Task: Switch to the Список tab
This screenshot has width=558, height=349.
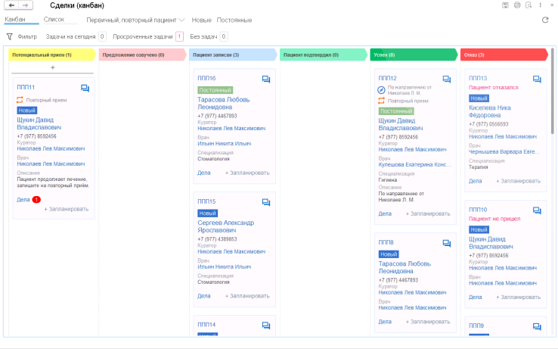Action: point(54,19)
